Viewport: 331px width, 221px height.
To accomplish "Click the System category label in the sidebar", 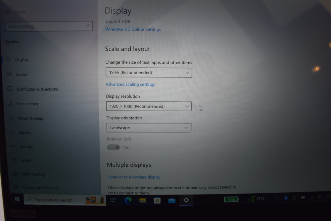I will (x=12, y=42).
